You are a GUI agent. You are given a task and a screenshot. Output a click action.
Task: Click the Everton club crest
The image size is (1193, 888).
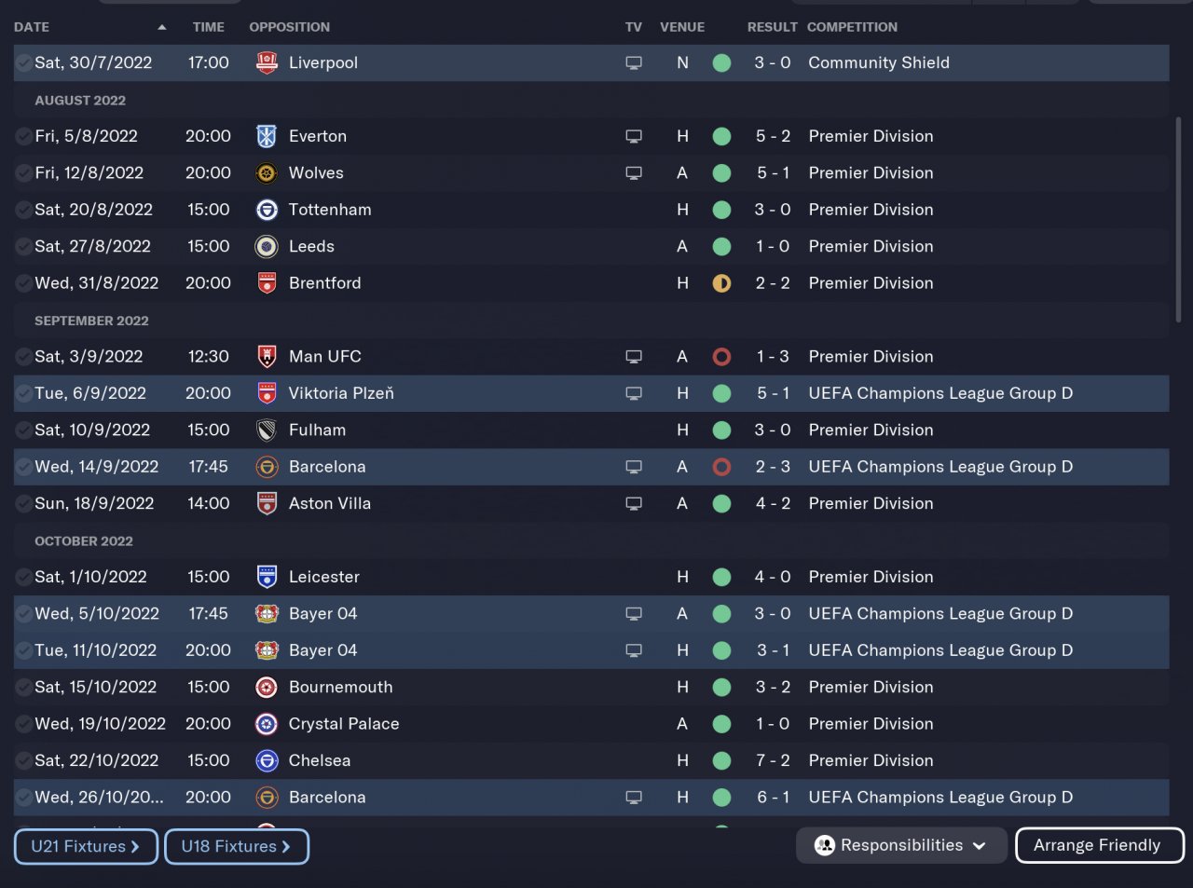pos(267,136)
